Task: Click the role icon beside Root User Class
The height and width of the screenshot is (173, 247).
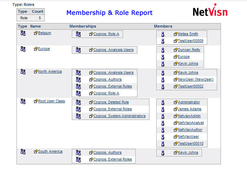Action: tap(23, 101)
